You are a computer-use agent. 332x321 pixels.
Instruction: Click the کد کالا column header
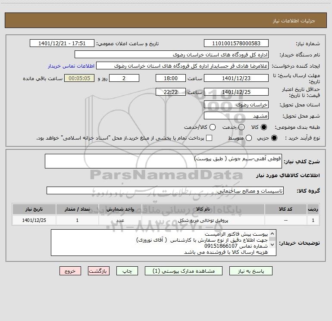coord(285,209)
